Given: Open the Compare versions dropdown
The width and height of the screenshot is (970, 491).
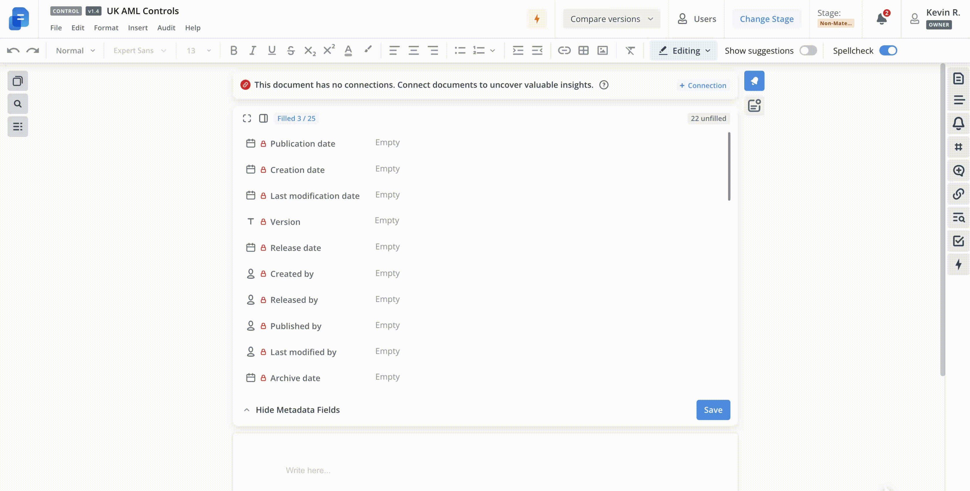Looking at the screenshot, I should [611, 19].
